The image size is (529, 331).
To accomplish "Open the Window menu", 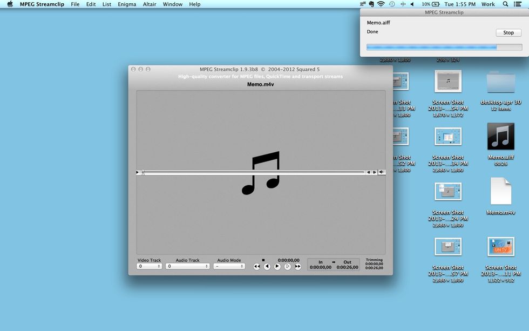I will (172, 4).
